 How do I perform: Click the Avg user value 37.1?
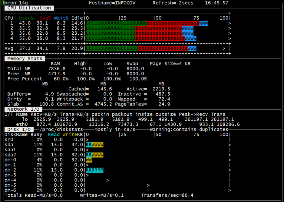coord(25,49)
